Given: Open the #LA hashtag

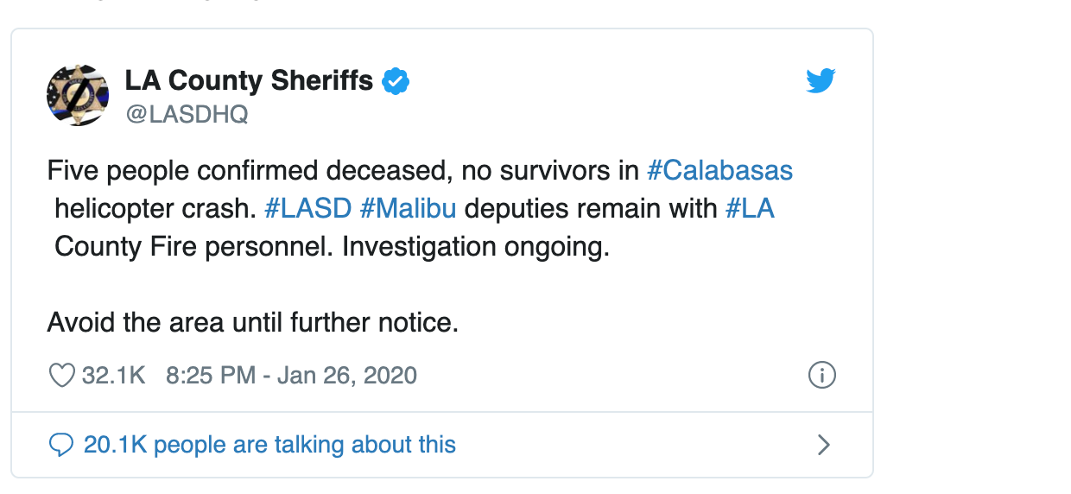Looking at the screenshot, I should (750, 209).
